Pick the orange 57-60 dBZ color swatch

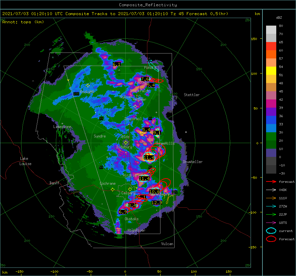click(x=271, y=54)
